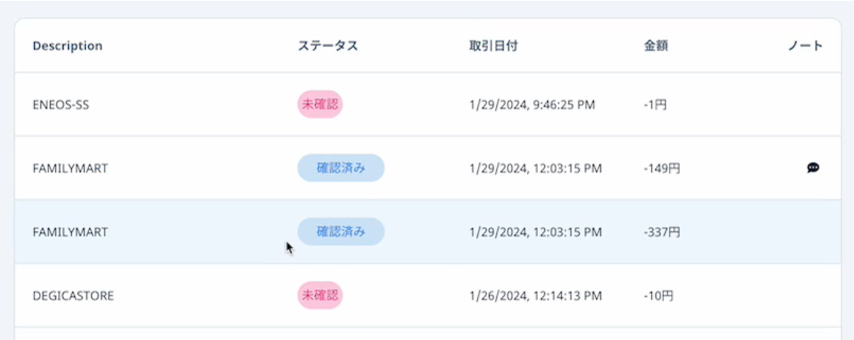Viewport: 854px width, 340px height.
Task: Click the ステータス column header
Action: click(x=327, y=46)
